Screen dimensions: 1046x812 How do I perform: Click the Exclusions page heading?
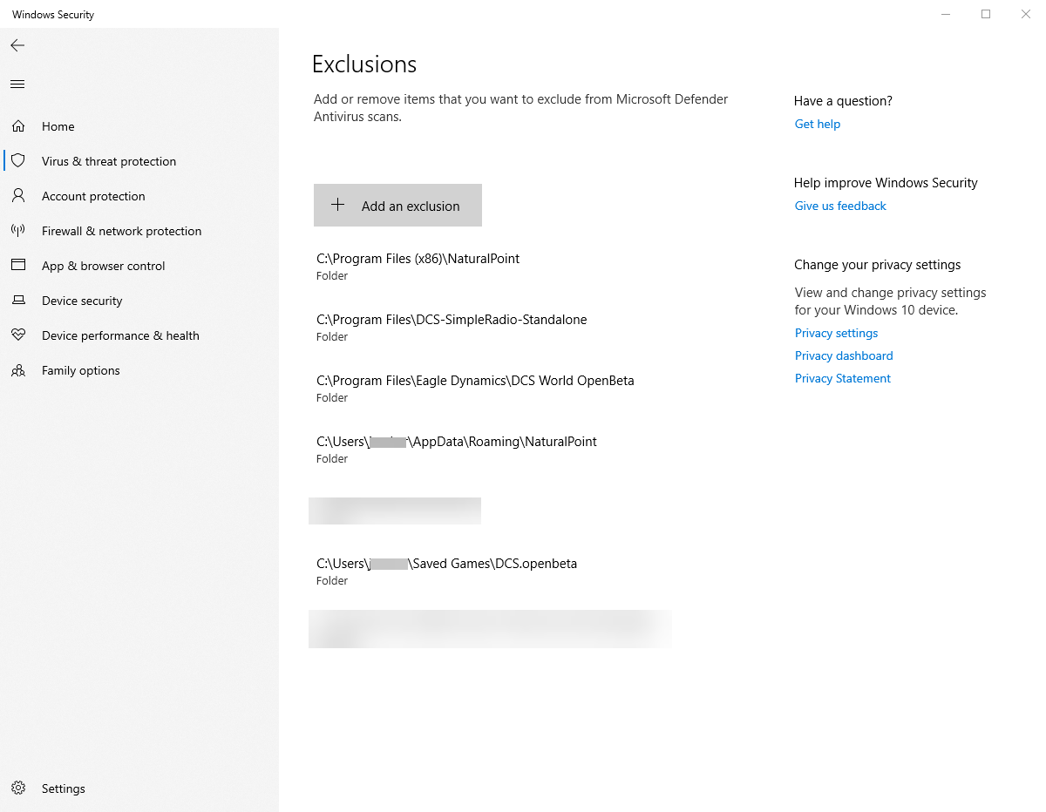coord(364,64)
